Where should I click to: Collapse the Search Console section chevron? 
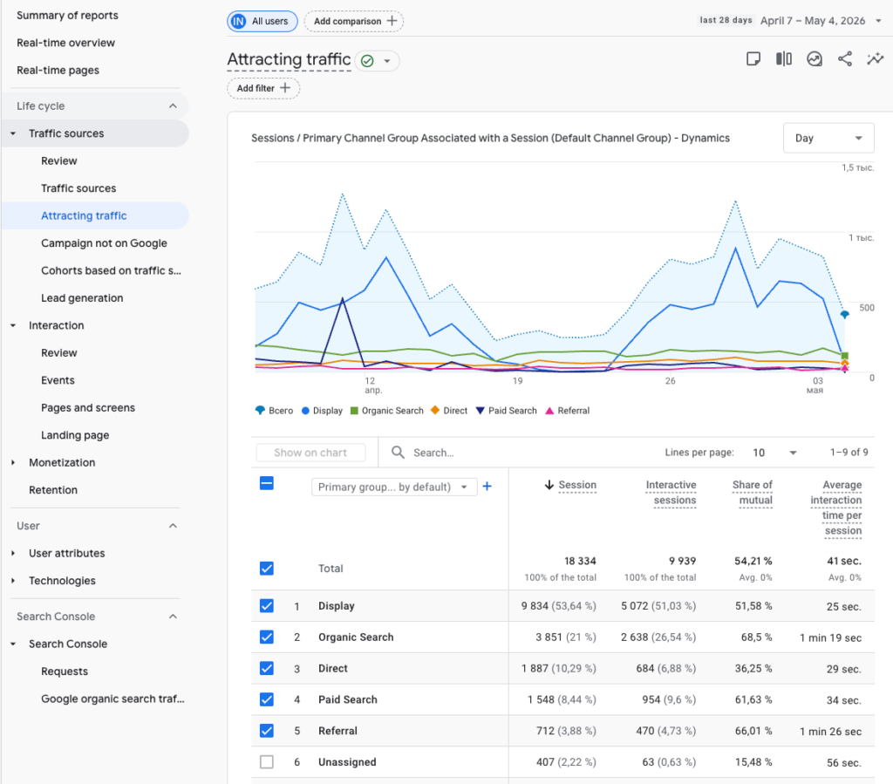pyautogui.click(x=174, y=616)
